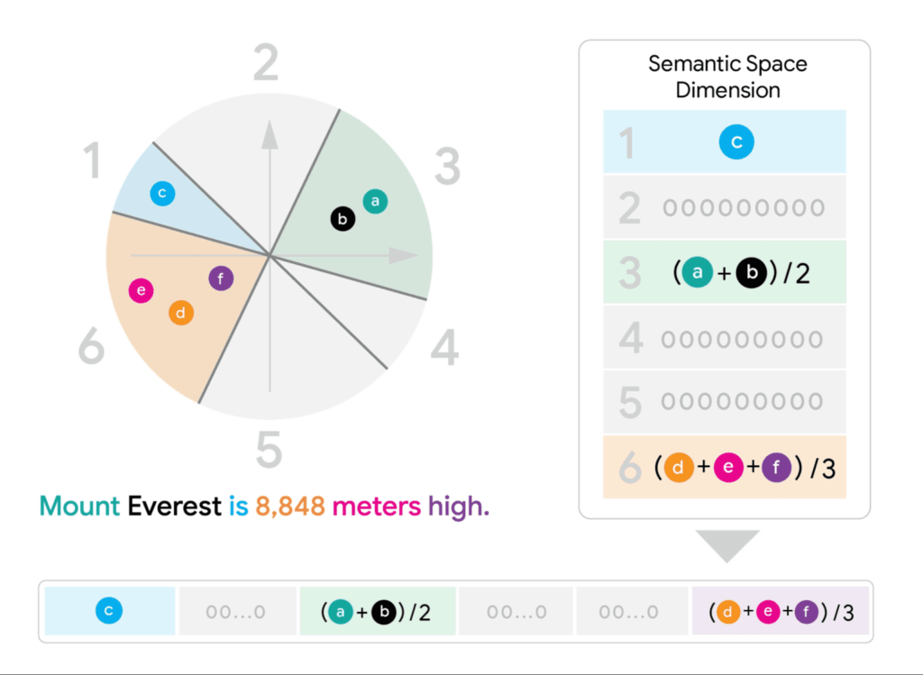Screen dimensions: 923x675
Task: Click the blue 'c' circle in Dimension row 1
Action: 736,141
